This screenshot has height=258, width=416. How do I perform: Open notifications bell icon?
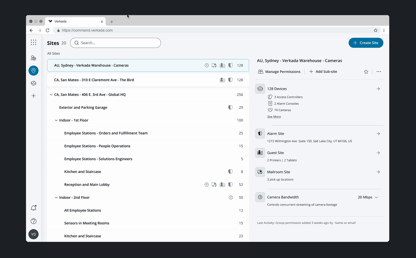coord(34,208)
